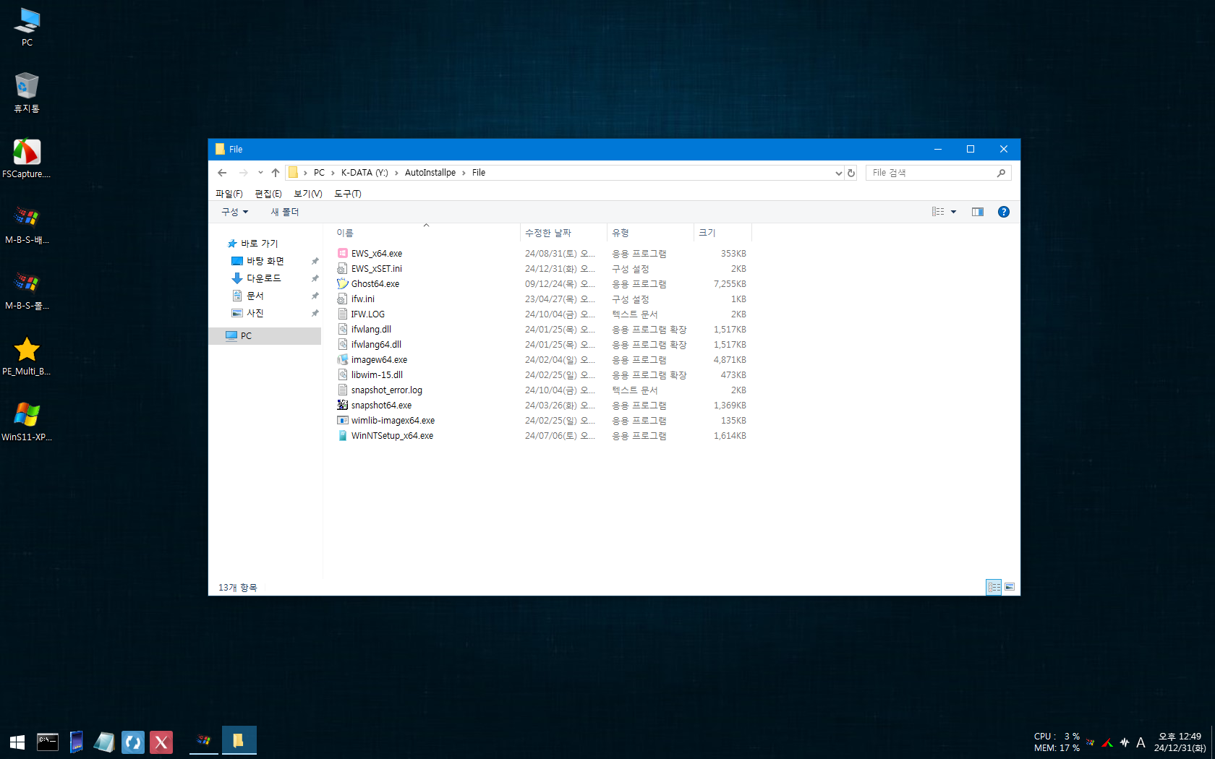Activate the File Explorer taskbar button
Image resolution: width=1215 pixels, height=759 pixels.
pyautogui.click(x=239, y=741)
